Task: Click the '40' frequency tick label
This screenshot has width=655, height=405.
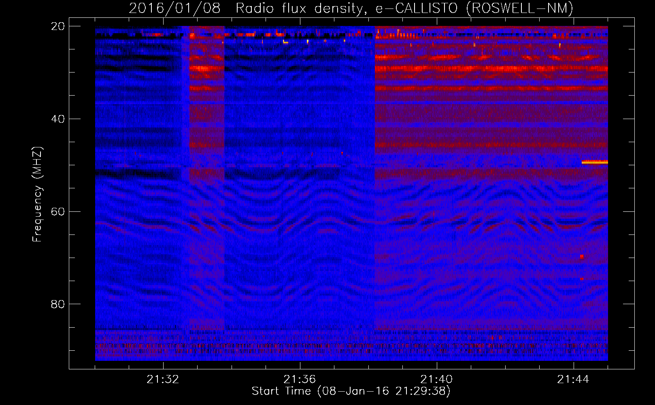Action: point(57,119)
